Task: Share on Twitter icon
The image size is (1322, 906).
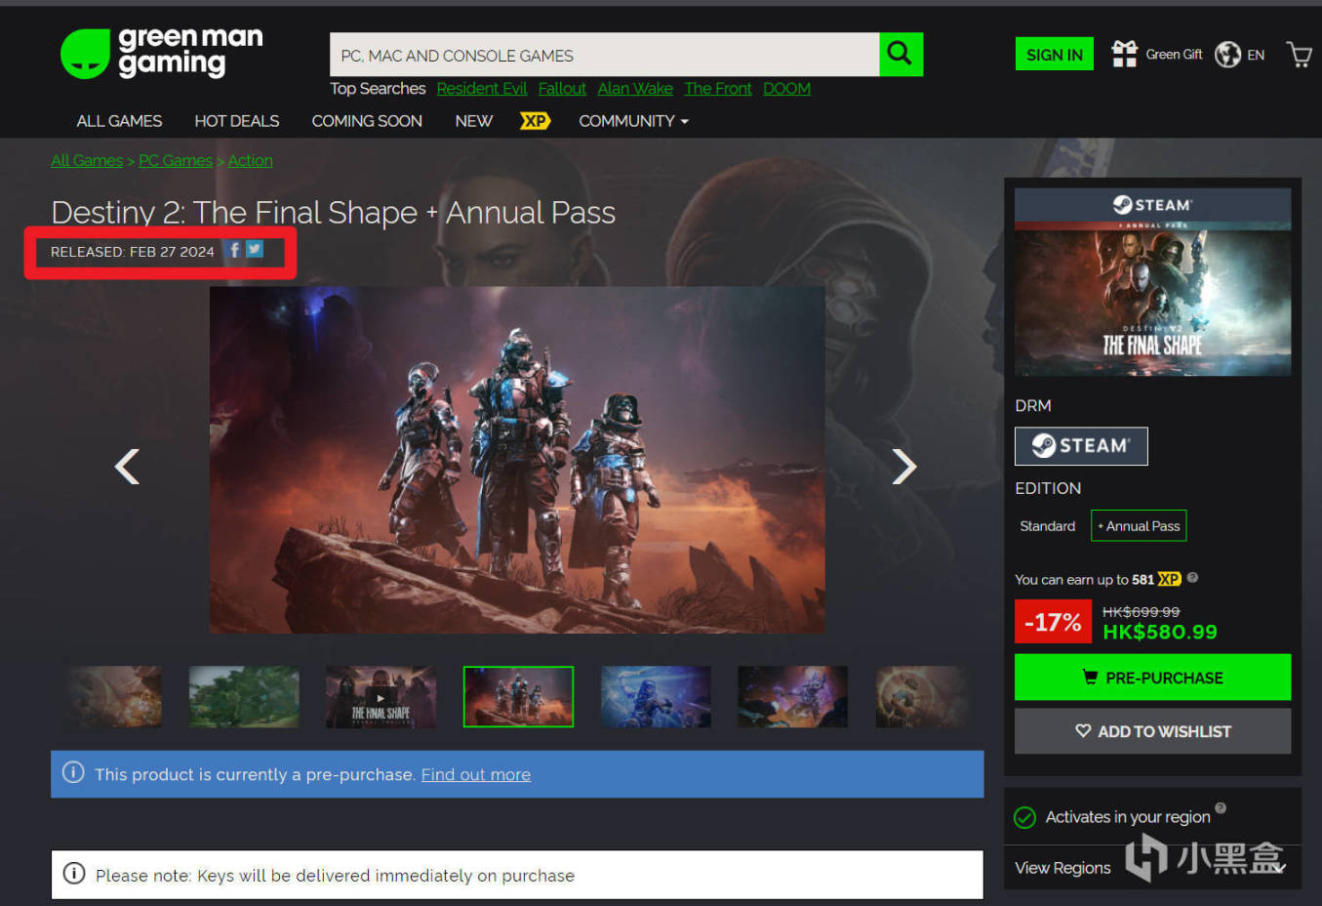Action: pyautogui.click(x=255, y=250)
